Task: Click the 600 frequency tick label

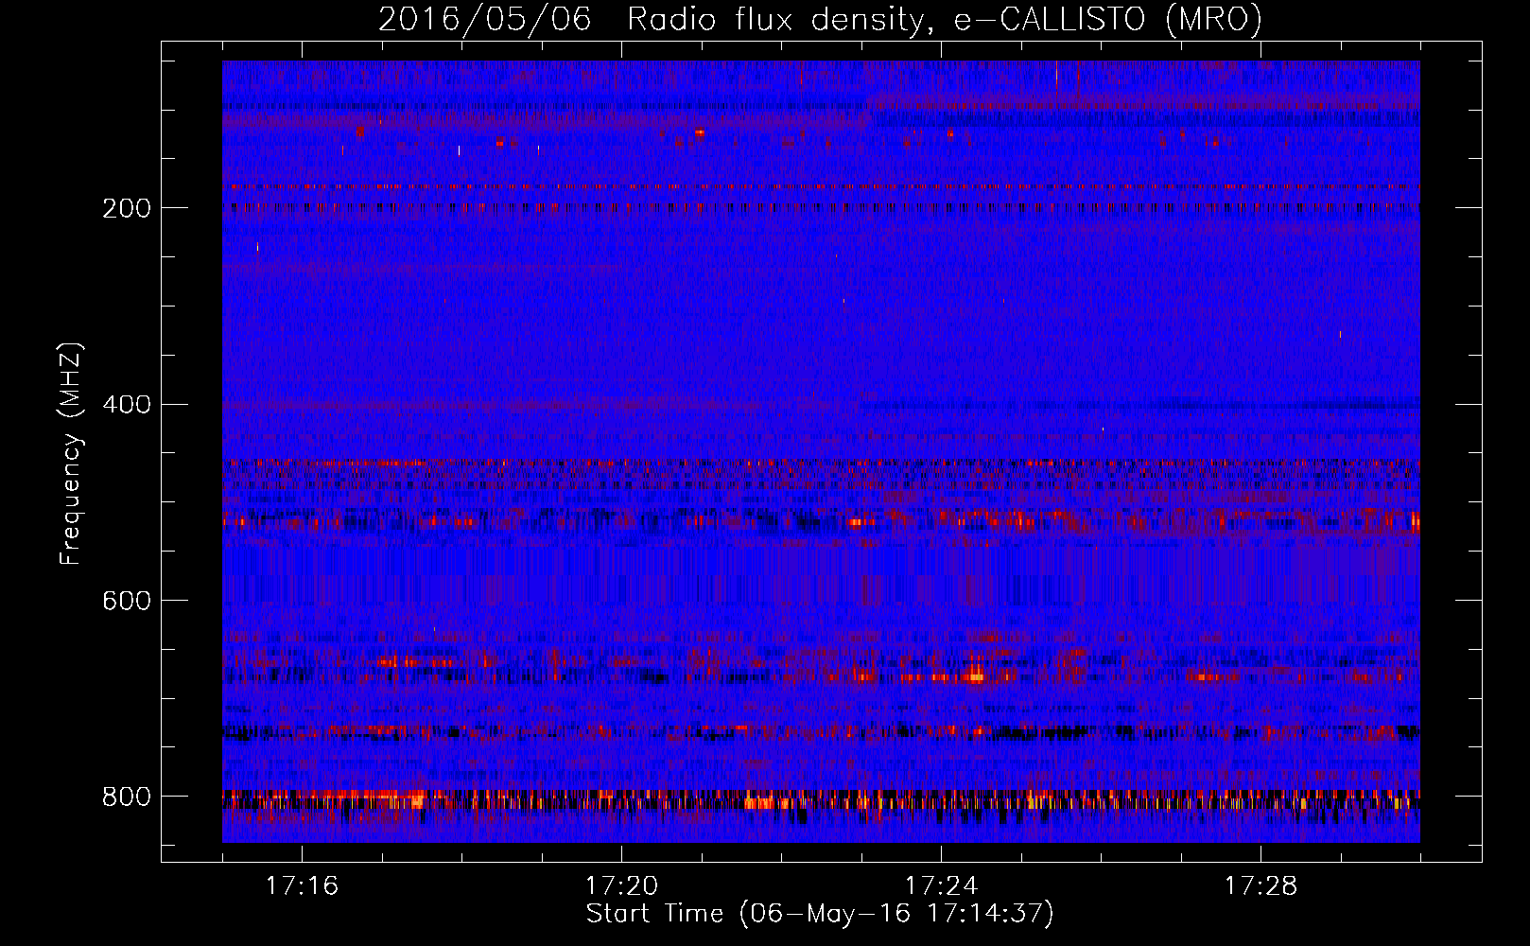Action: tap(127, 601)
